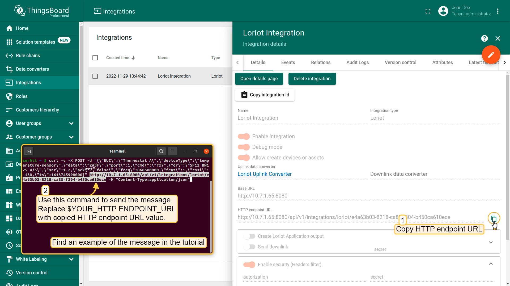Toggle Enable integration switch
This screenshot has width=510, height=286.
click(x=244, y=136)
